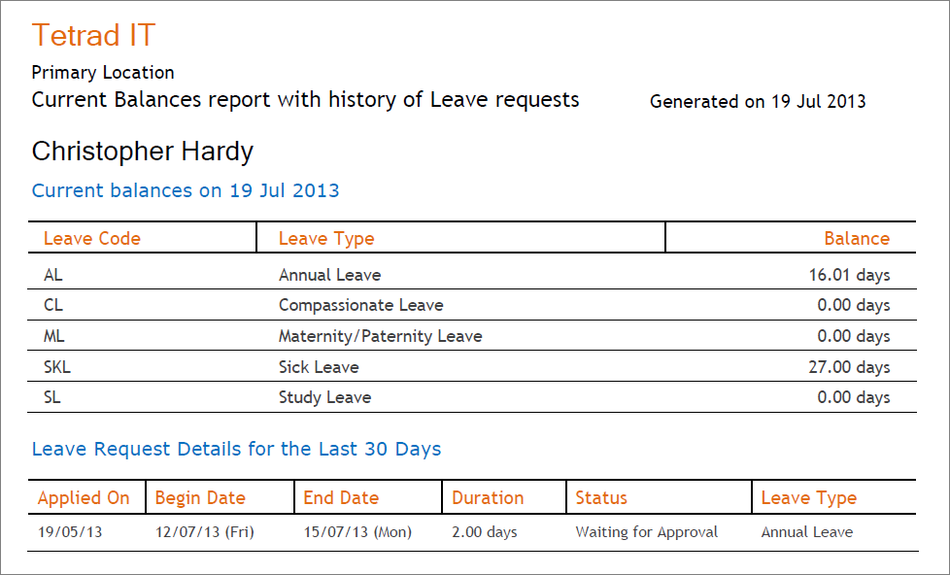Select the Generated on 19 Jul 2013 text
Viewport: 950px width, 575px height.
(758, 101)
